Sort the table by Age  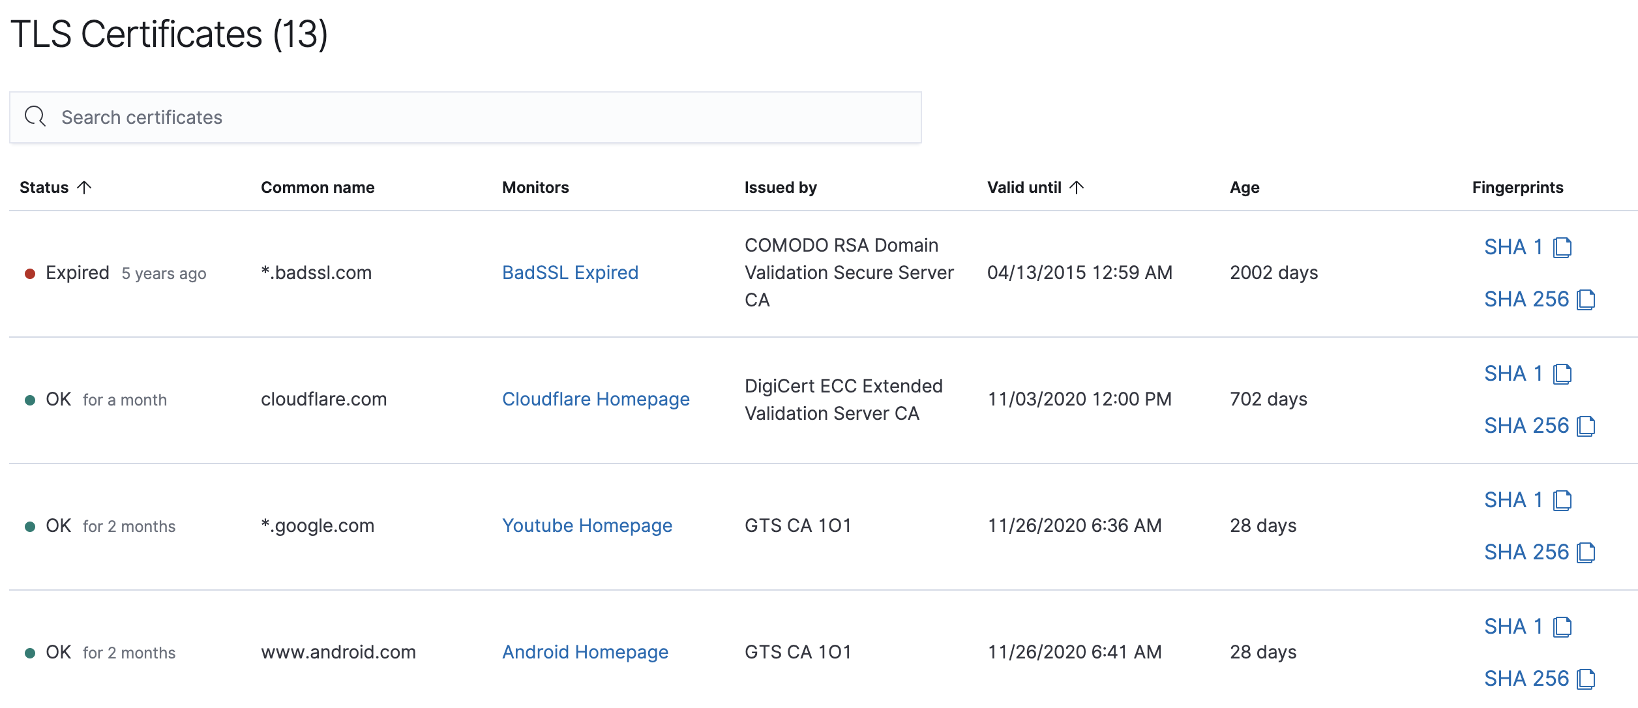click(1244, 187)
